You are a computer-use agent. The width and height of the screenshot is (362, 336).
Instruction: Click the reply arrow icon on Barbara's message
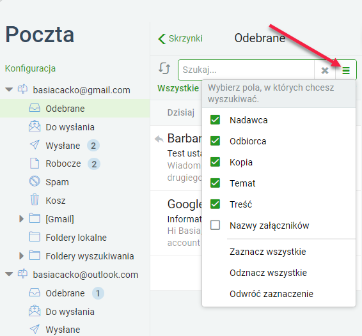(159, 139)
